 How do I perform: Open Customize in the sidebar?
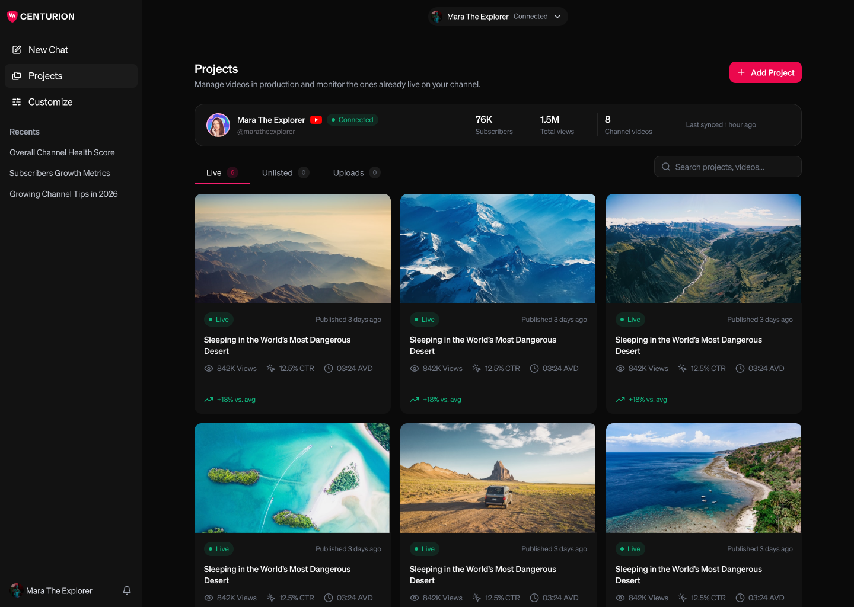click(71, 102)
